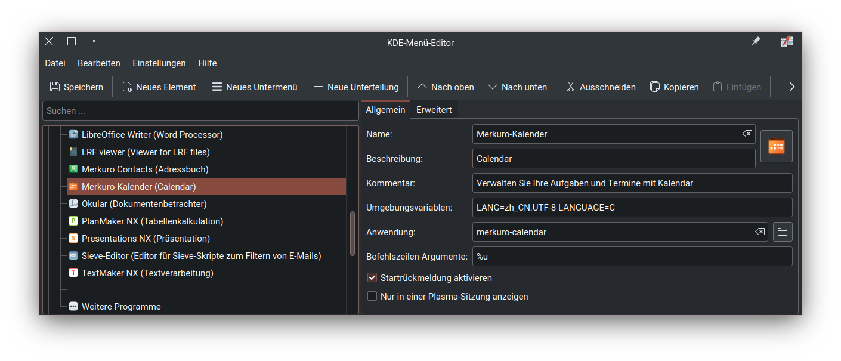Click the Suchen search field
Screen dimensions: 841x361
[x=200, y=111]
